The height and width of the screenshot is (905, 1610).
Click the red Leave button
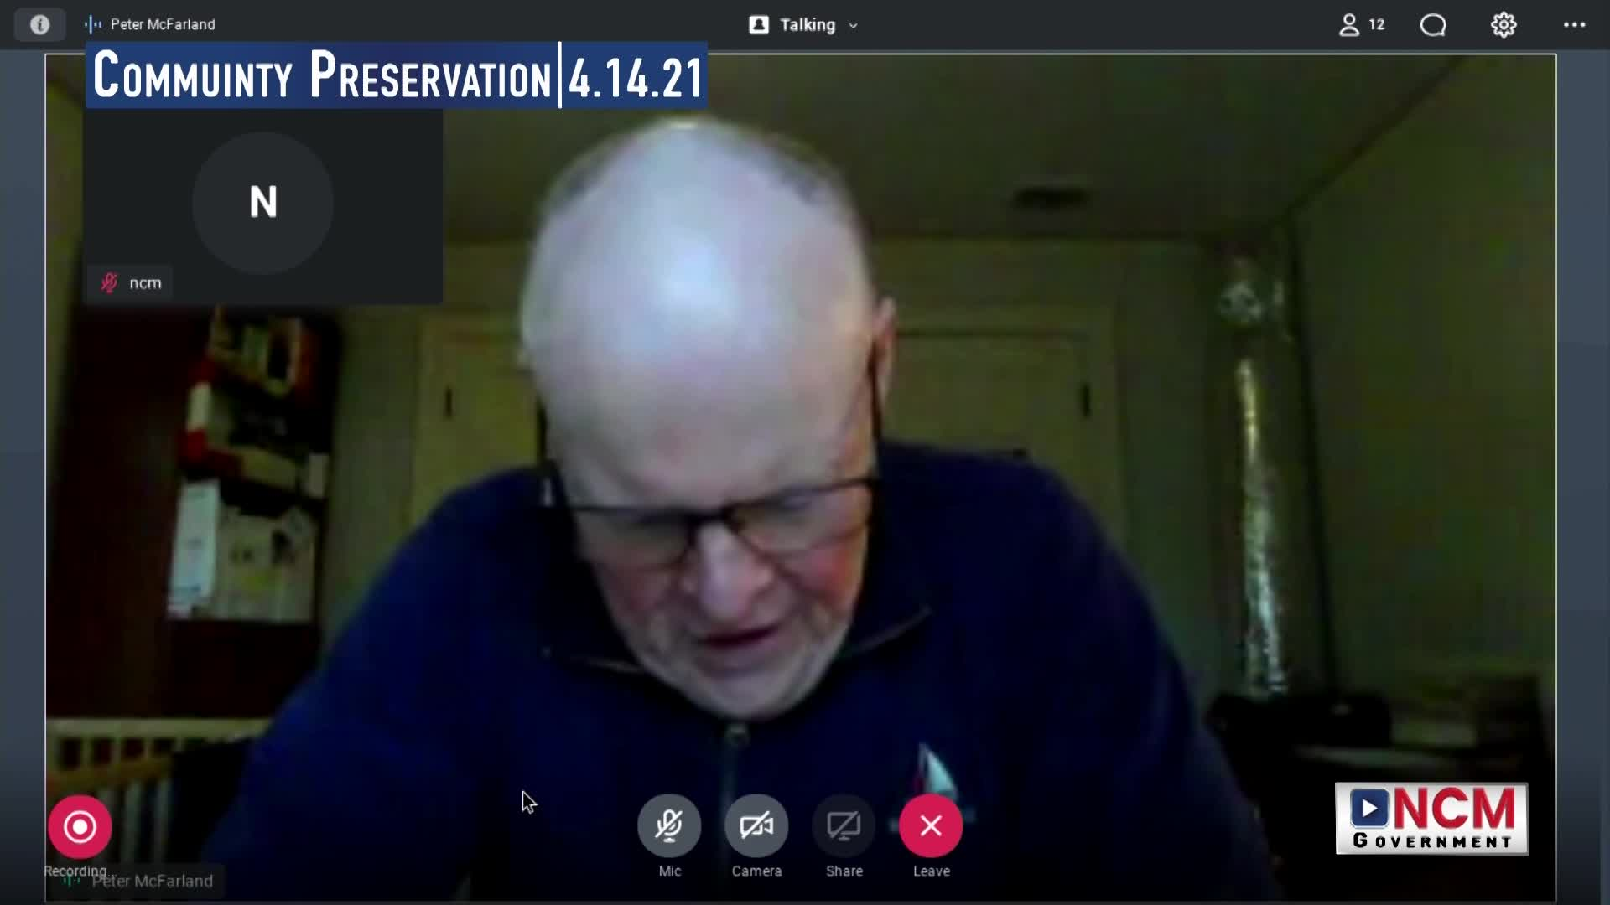click(931, 826)
